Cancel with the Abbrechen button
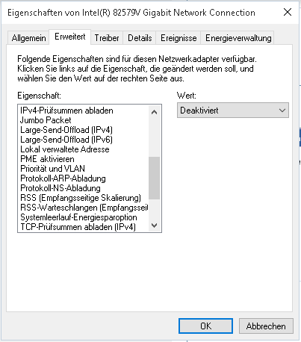 266,326
